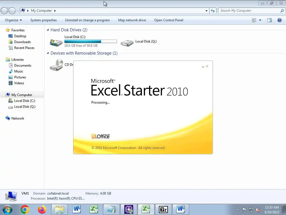Select Network in the navigation pane
The image size is (286, 215).
[18, 118]
